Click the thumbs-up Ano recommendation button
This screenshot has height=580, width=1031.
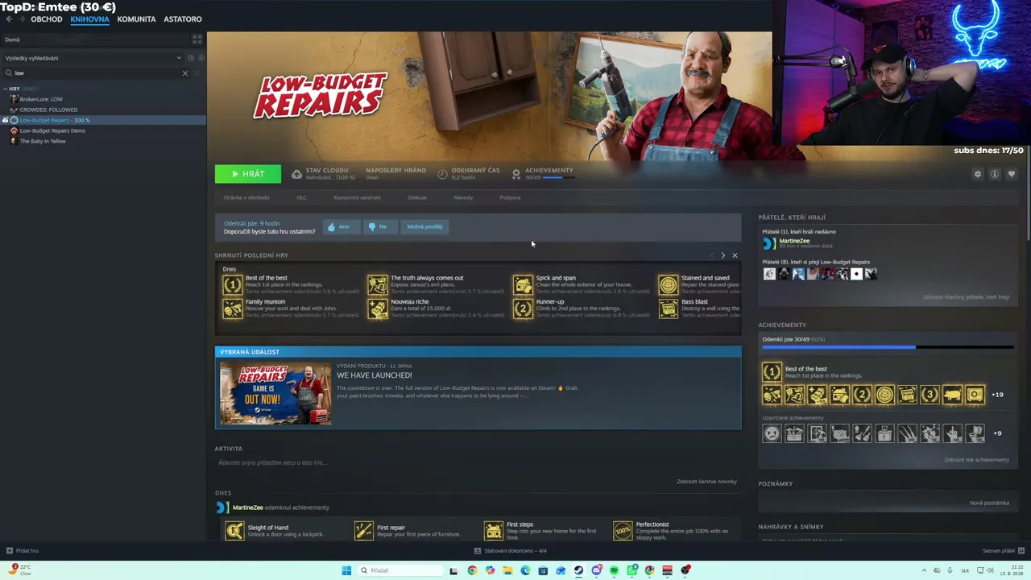(342, 227)
